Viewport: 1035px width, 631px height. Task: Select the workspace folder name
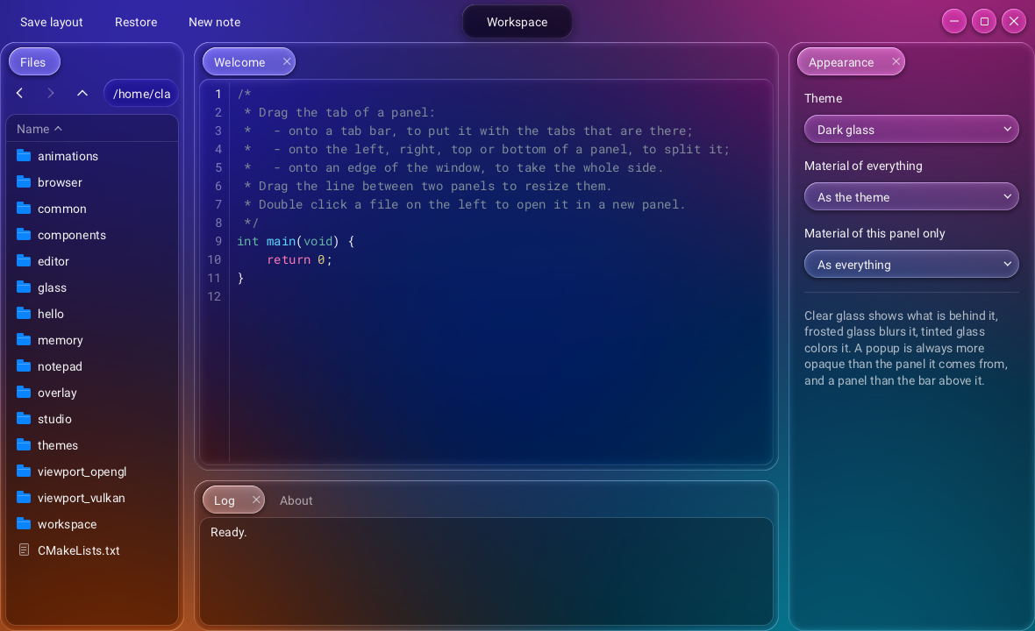(68, 524)
